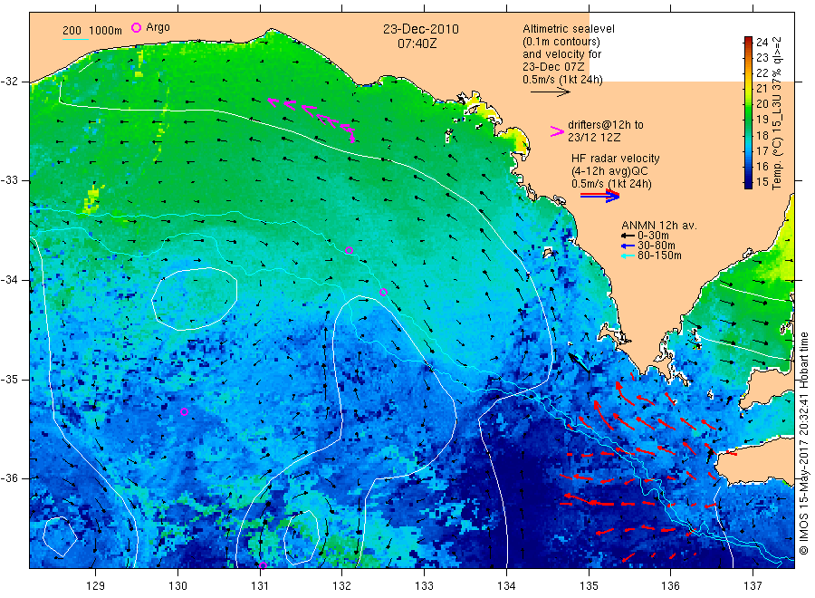The height and width of the screenshot is (598, 815).
Task: Click the black 0-30m ANMN legend arrow
Action: pyautogui.click(x=628, y=236)
